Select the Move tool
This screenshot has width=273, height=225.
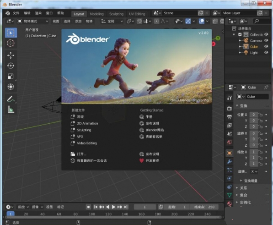[x=11, y=55]
